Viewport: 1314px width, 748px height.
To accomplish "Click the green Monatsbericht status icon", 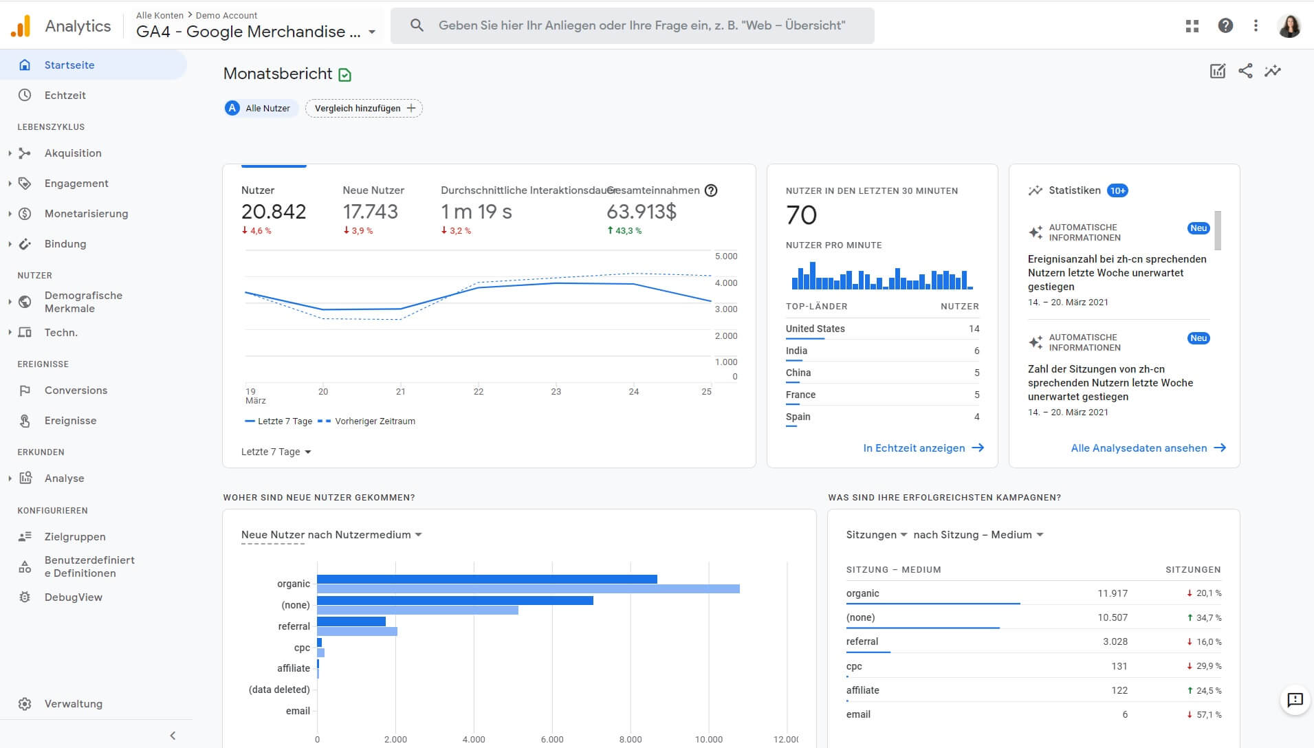I will (x=345, y=75).
